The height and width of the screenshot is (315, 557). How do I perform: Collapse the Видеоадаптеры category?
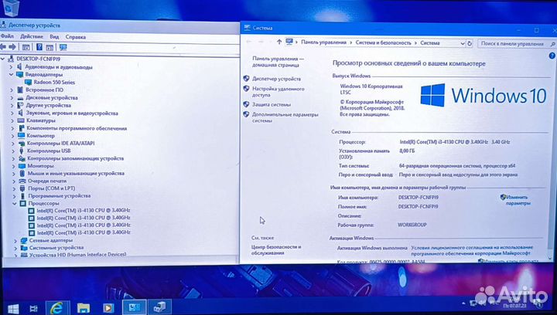coord(11,74)
